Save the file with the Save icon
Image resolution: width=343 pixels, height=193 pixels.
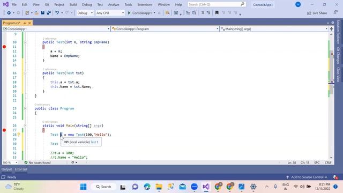[x=43, y=13]
